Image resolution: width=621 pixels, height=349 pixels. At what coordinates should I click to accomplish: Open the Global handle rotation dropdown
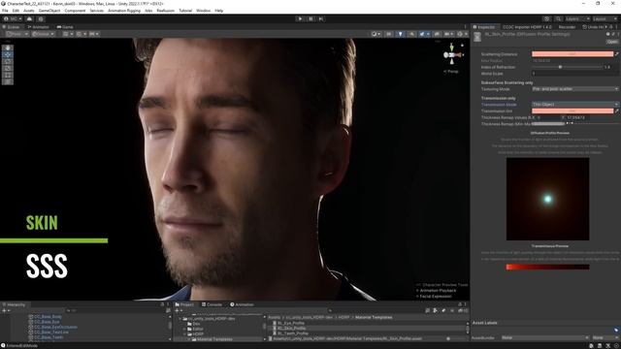(x=43, y=34)
